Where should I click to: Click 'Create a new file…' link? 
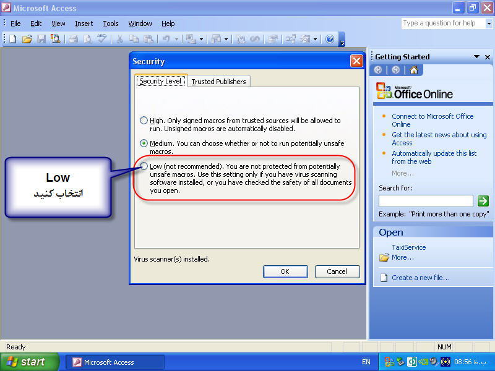click(x=421, y=278)
